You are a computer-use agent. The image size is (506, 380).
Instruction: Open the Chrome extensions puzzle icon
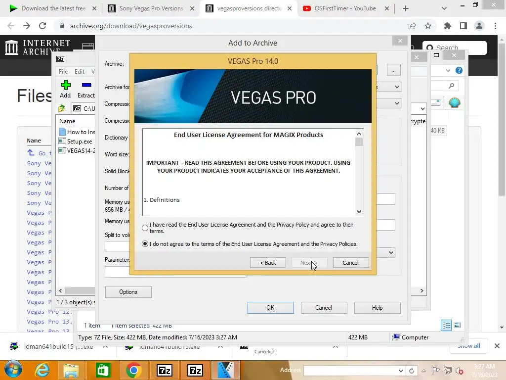[x=448, y=26]
